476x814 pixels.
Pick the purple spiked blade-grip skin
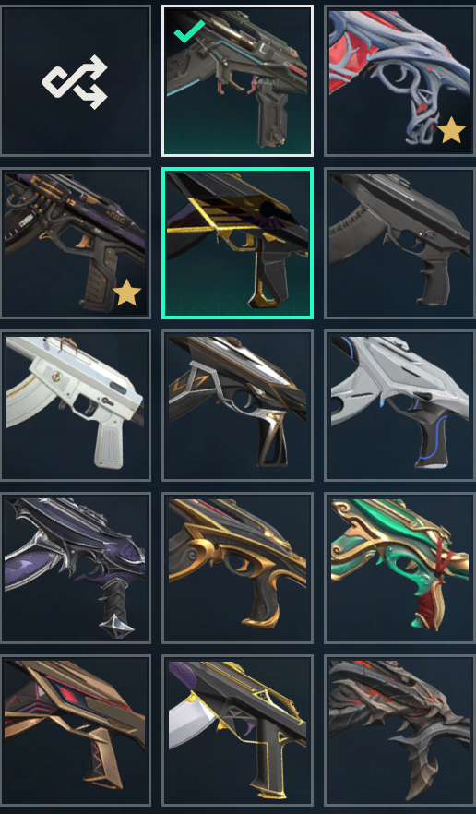click(76, 568)
